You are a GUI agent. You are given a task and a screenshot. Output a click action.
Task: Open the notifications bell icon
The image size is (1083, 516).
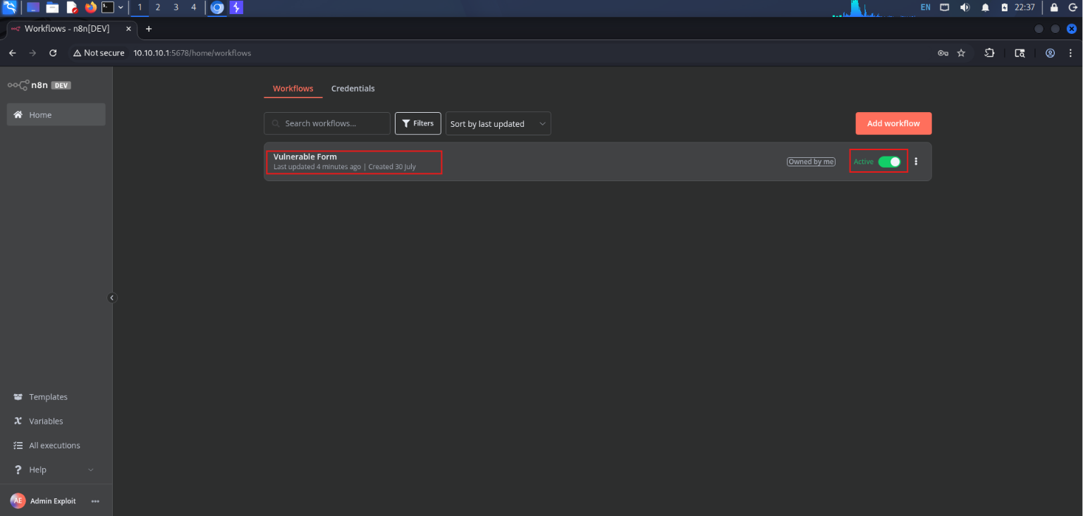(x=985, y=8)
